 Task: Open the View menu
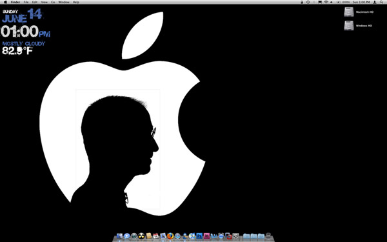pos(44,2)
